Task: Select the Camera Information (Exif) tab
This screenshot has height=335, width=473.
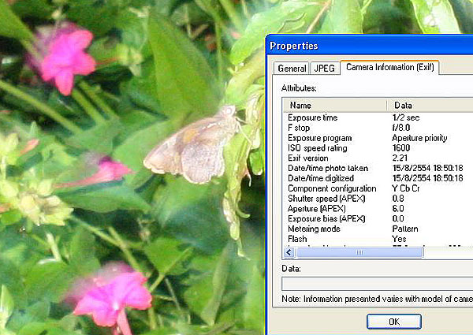Action: tap(389, 67)
